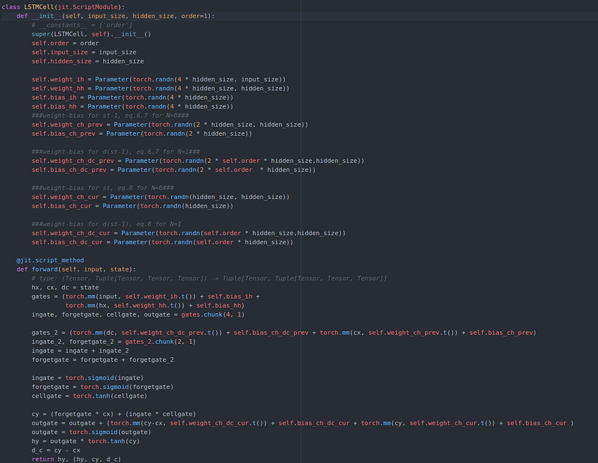Screen dimensions: 598x463
Task: Click the @jit.script_method decorator
Action: 49,260
